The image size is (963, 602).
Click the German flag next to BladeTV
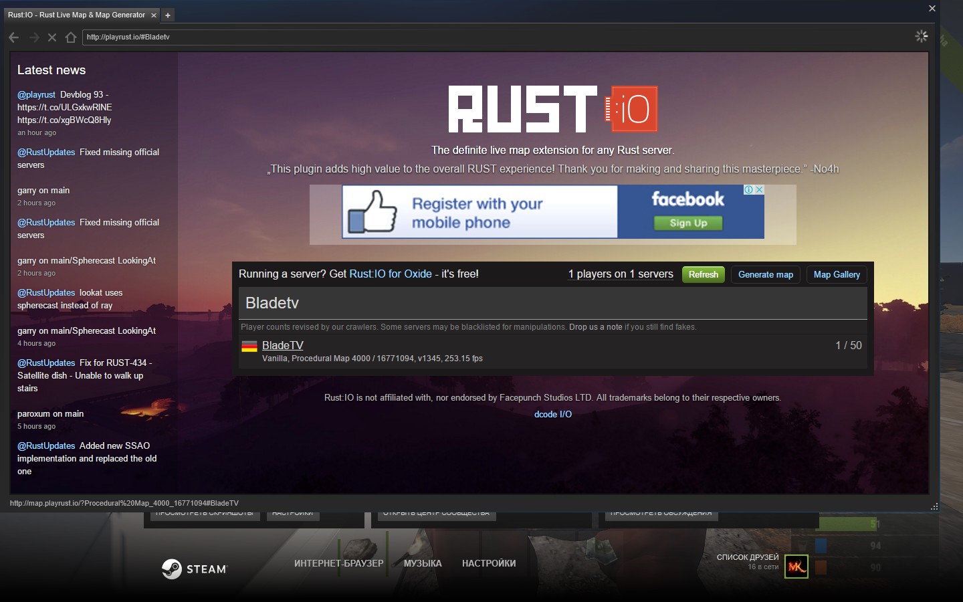[x=249, y=346]
